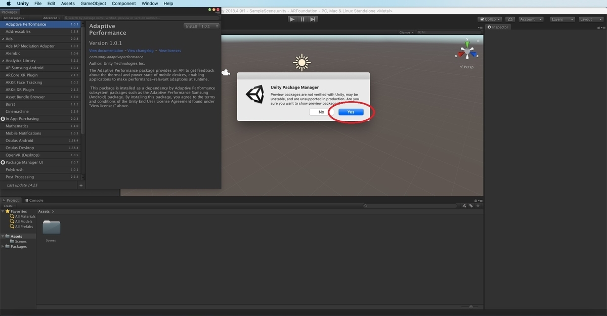Select the Inspector tab

click(498, 27)
